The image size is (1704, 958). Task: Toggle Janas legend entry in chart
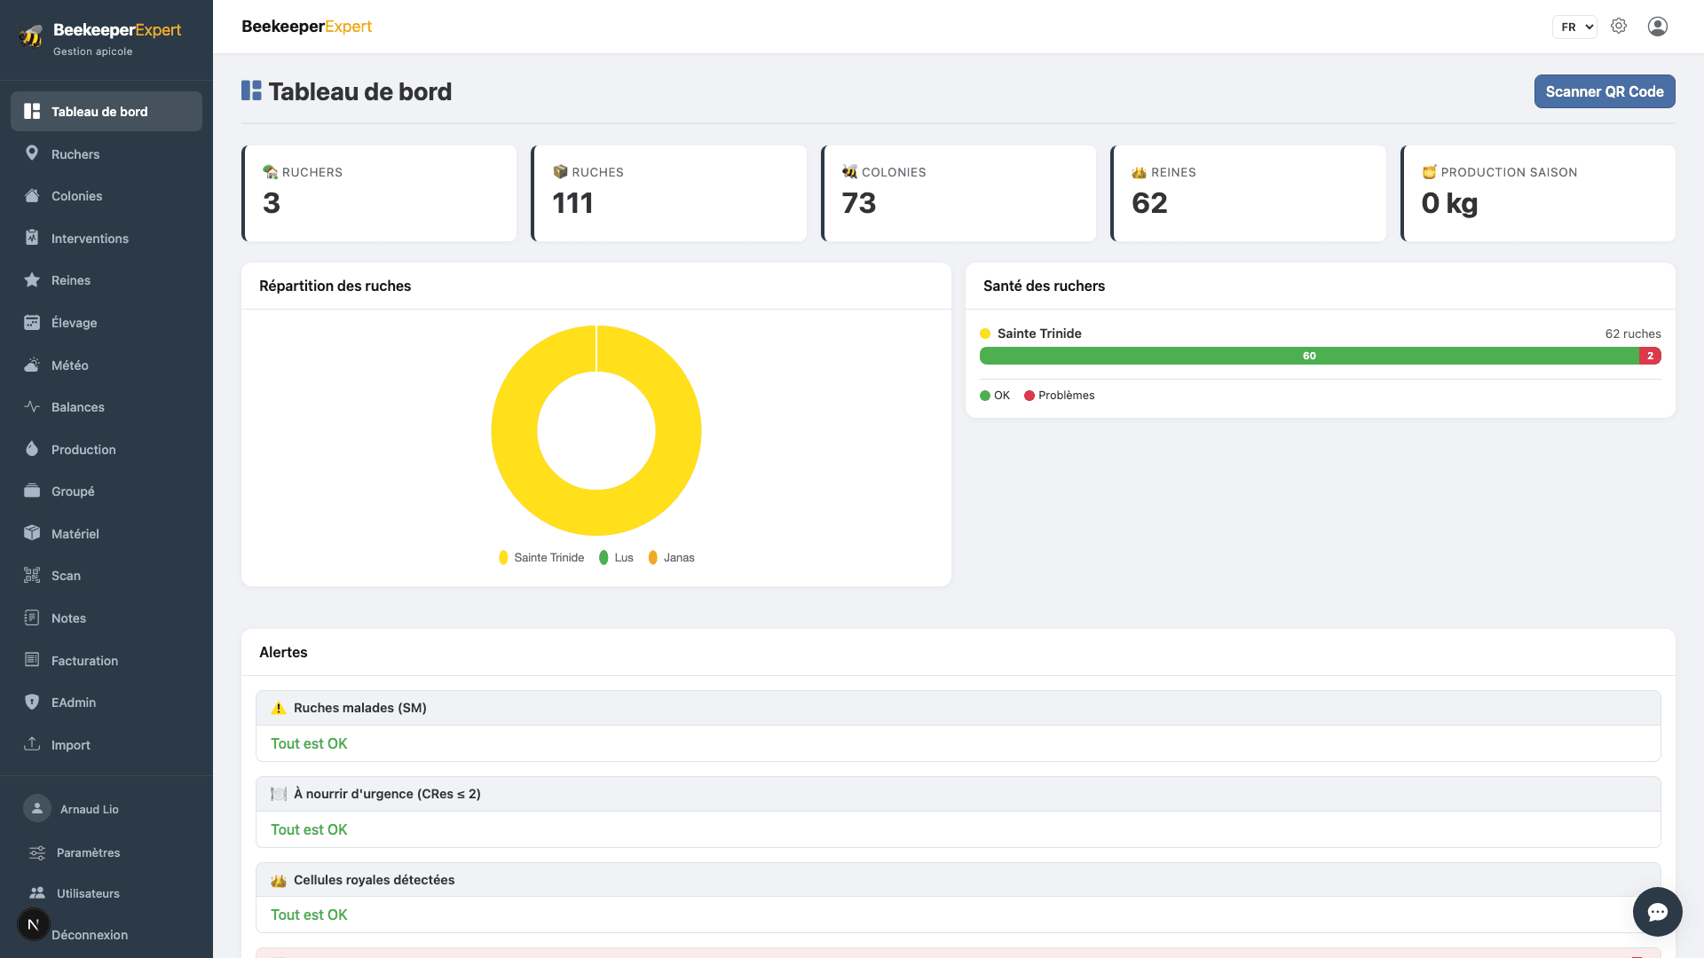tap(671, 558)
